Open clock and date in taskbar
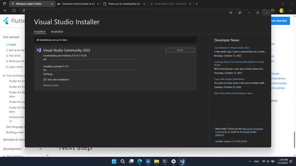Screen dimensions: 296x166 pyautogui.click(x=283, y=161)
